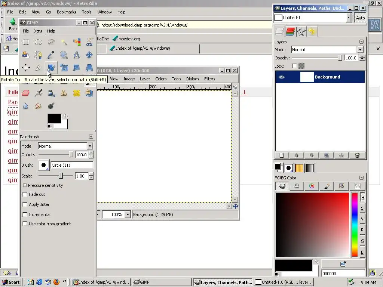Image resolution: width=383 pixels, height=287 pixels.
Task: Increase layer opacity stepper arrow
Action: (362, 56)
